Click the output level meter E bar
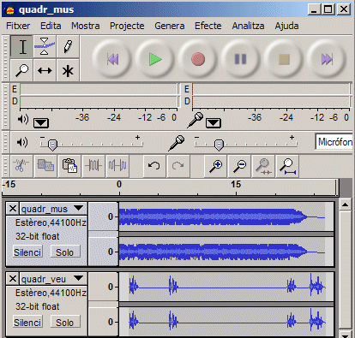 point(99,89)
